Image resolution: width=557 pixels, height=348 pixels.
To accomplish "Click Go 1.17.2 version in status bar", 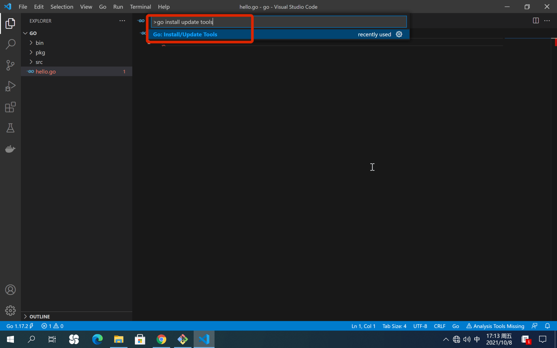I will [20, 326].
